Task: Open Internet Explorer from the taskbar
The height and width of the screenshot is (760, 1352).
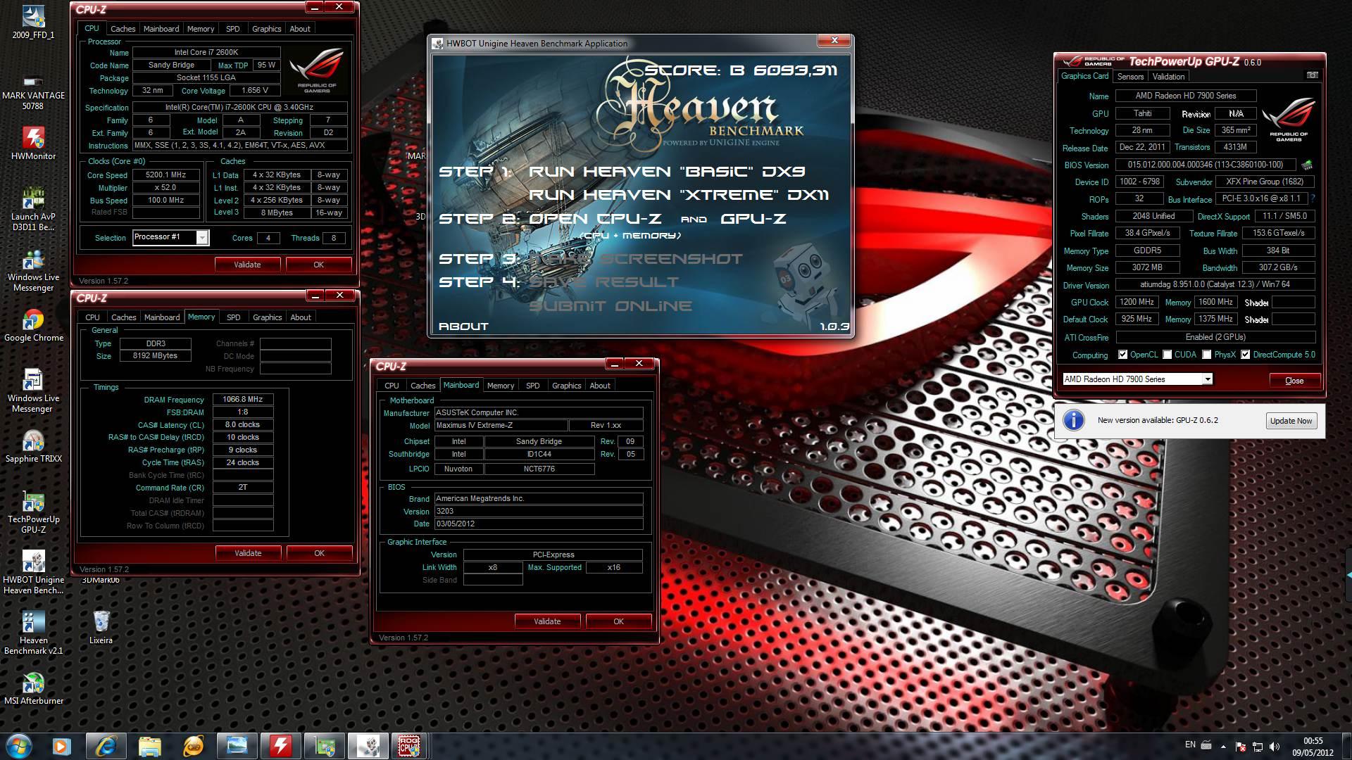Action: click(106, 746)
